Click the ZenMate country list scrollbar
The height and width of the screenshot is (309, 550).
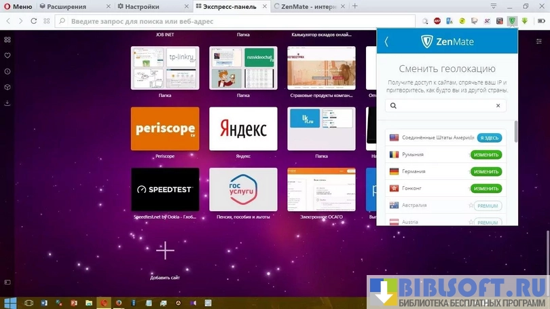click(x=515, y=131)
